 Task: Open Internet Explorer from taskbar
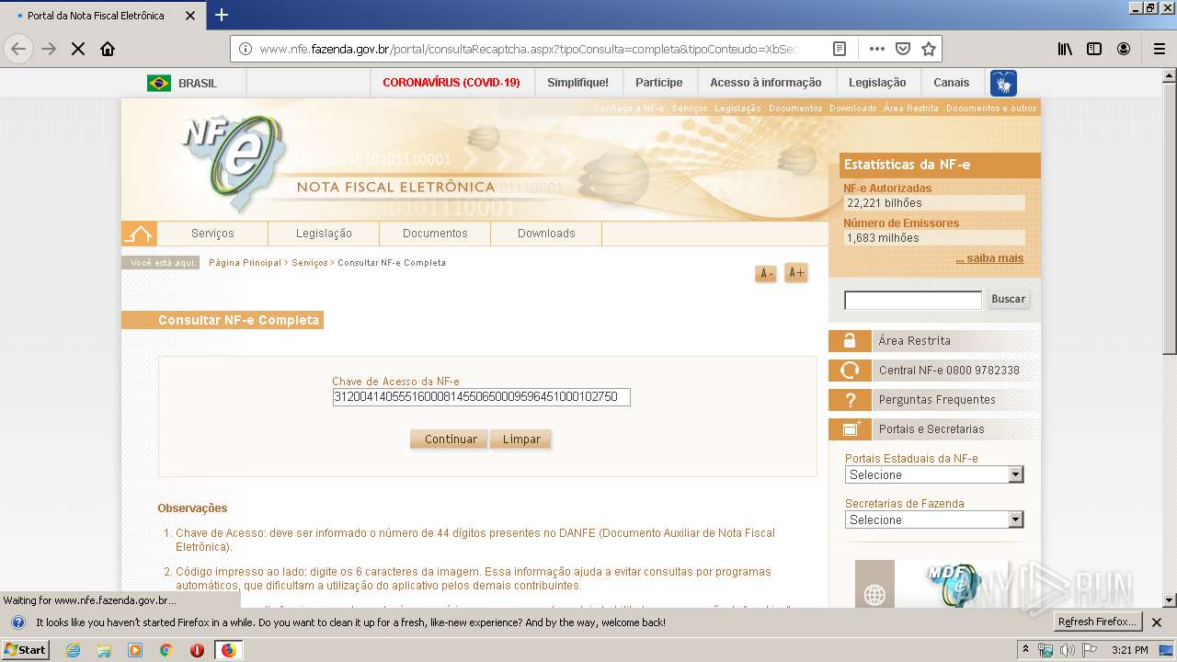click(x=73, y=650)
